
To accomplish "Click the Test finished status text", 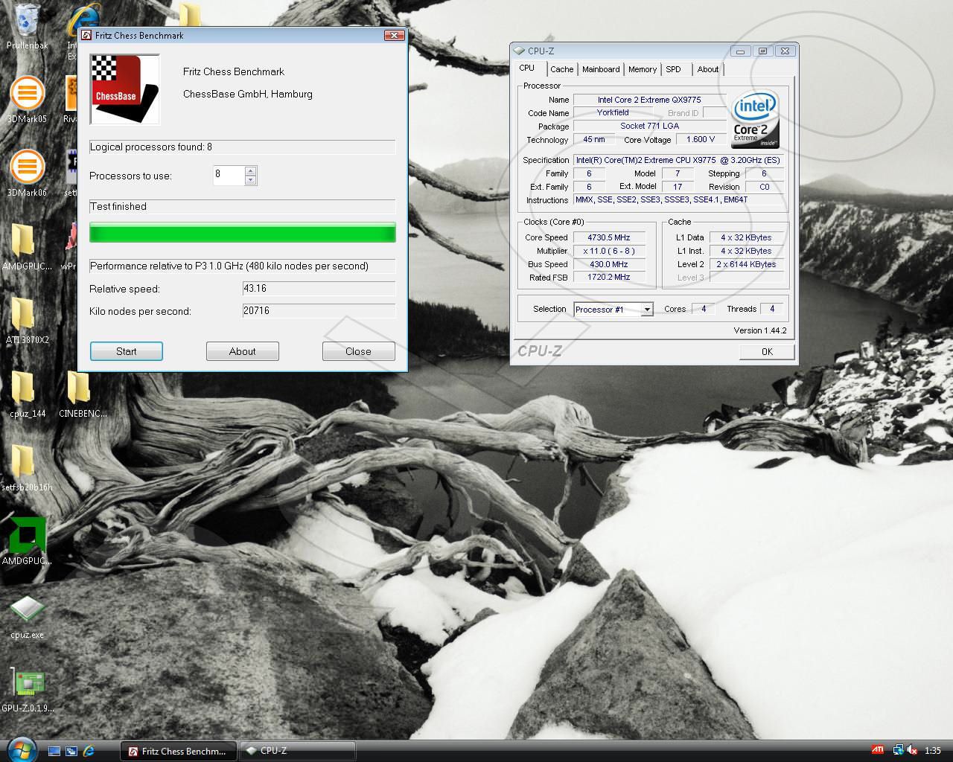I will 118,207.
